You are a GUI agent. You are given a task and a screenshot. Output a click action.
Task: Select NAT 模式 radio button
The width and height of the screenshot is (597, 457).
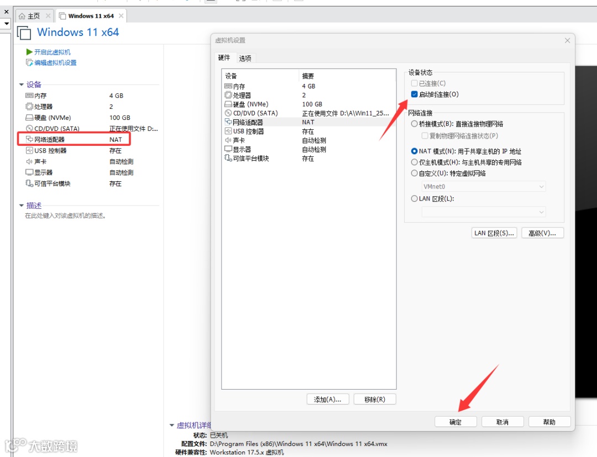tap(414, 151)
